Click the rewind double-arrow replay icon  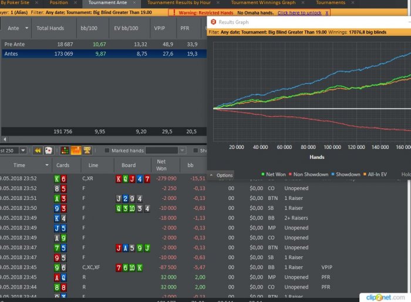tap(37, 151)
